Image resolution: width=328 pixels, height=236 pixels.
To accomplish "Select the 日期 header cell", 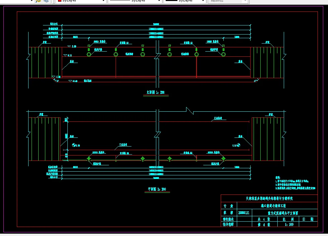I will click(308, 219).
